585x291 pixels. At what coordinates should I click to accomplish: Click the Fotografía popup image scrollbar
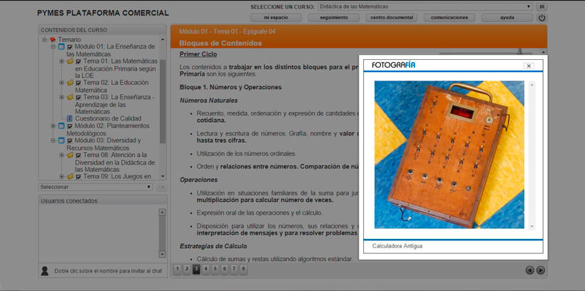[x=531, y=155]
